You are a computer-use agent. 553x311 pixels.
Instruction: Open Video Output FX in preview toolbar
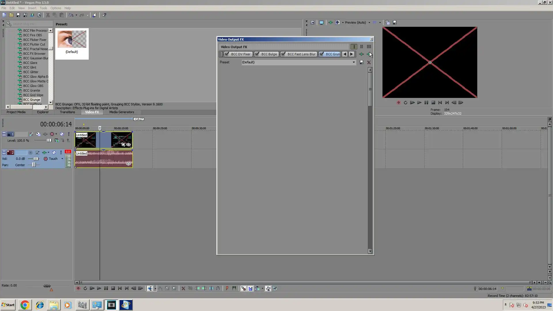coord(330,22)
